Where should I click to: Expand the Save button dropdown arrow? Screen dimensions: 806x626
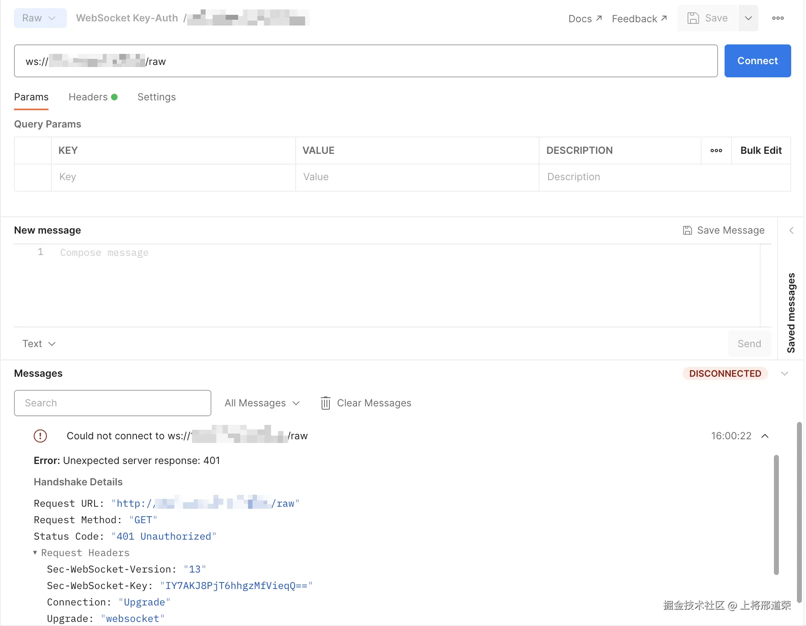[x=748, y=18]
